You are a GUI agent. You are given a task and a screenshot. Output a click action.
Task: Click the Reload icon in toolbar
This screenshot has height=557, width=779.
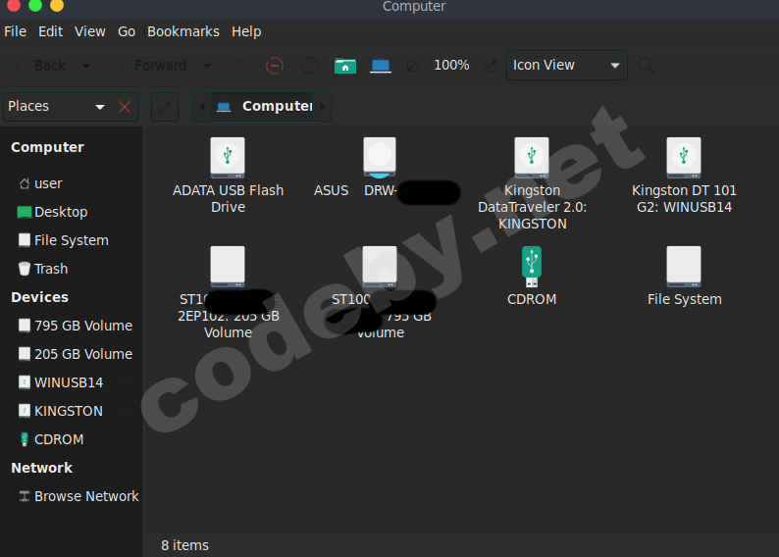click(x=310, y=66)
